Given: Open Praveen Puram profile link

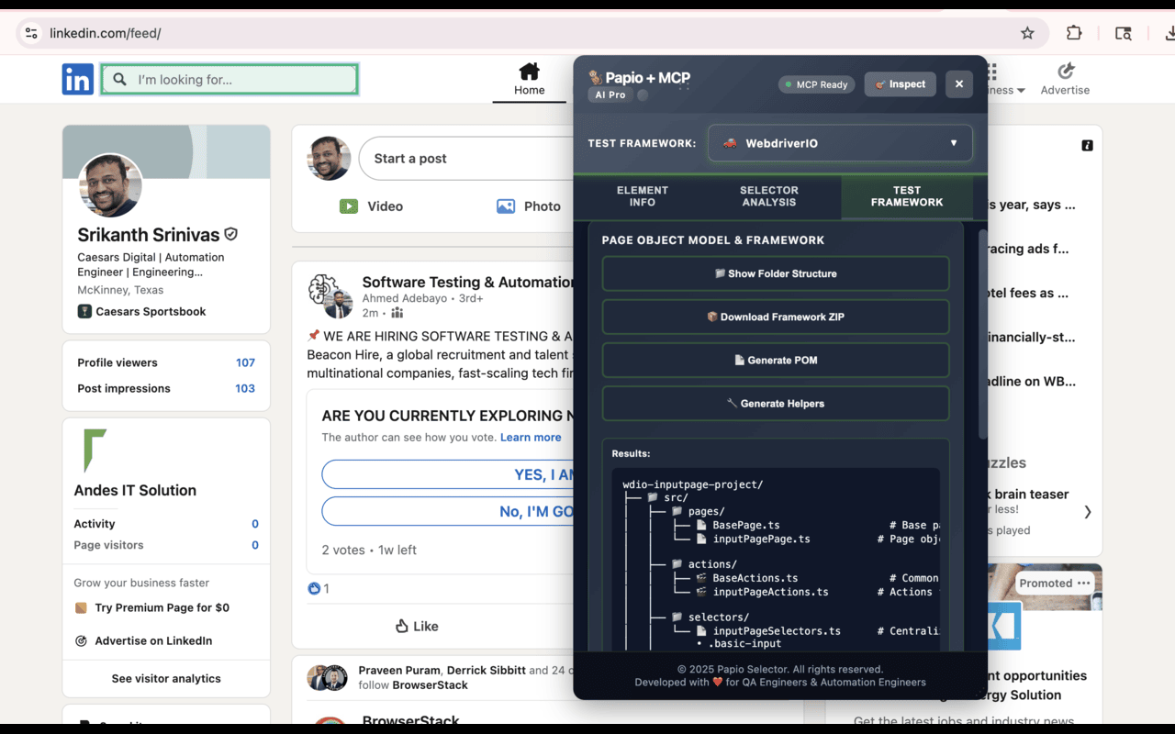Looking at the screenshot, I should [x=399, y=671].
